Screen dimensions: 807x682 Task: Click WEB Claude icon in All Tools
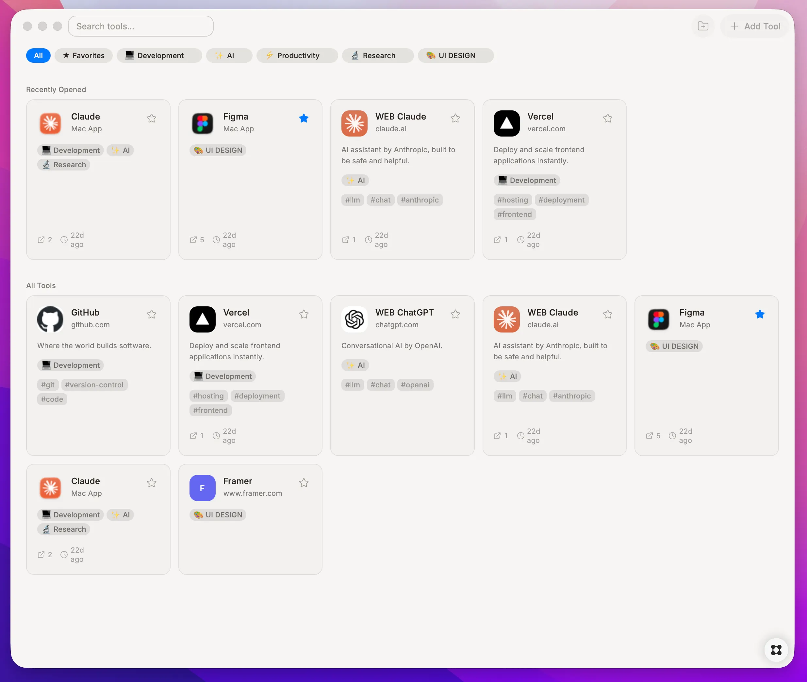(x=506, y=319)
